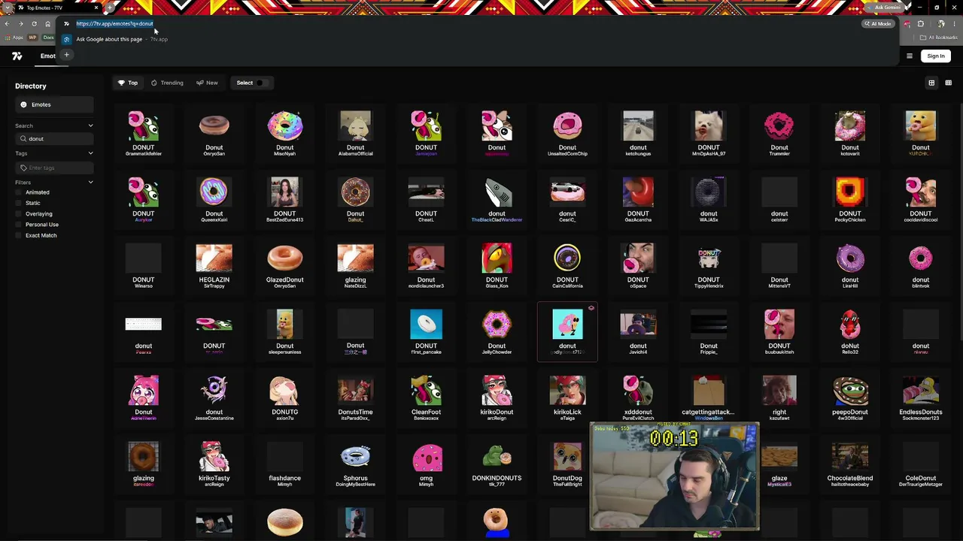Image resolution: width=963 pixels, height=541 pixels.
Task: Select the Top sorting tab
Action: click(128, 83)
